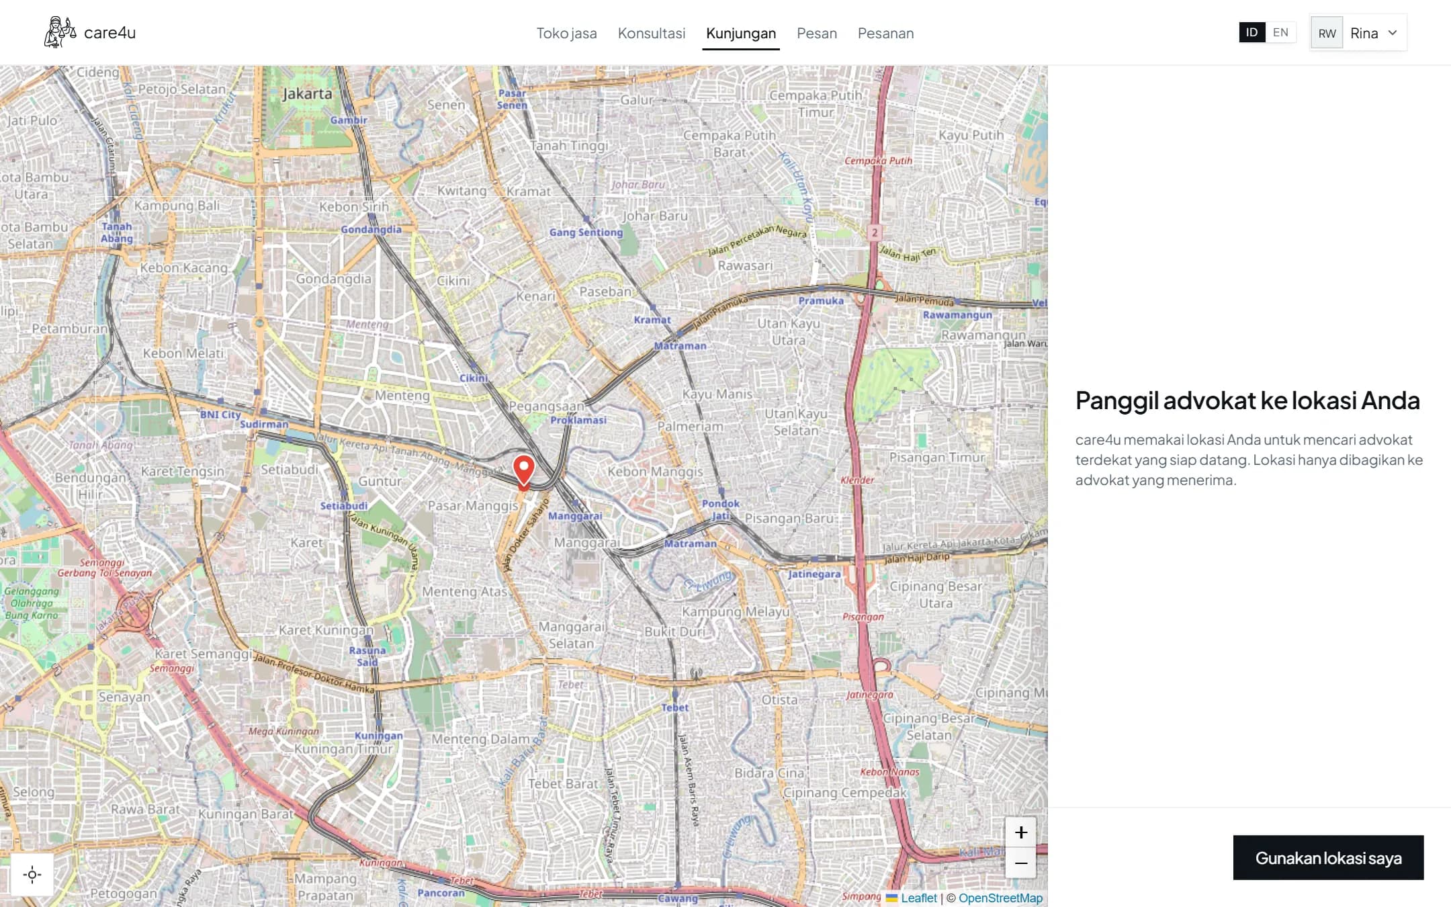The height and width of the screenshot is (907, 1451).
Task: Click the care4u logo icon
Action: [60, 32]
